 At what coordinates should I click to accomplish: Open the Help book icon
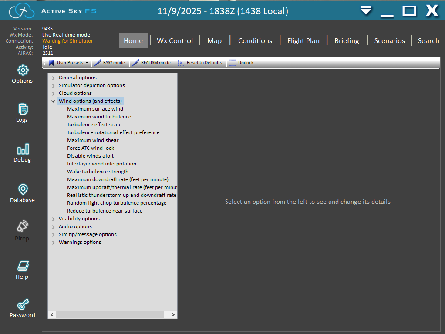click(23, 266)
